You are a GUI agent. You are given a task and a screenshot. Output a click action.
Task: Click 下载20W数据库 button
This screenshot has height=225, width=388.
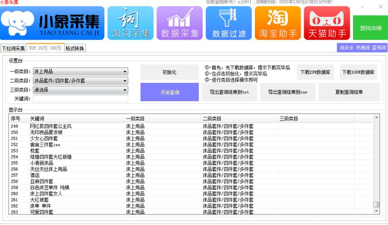(x=315, y=72)
